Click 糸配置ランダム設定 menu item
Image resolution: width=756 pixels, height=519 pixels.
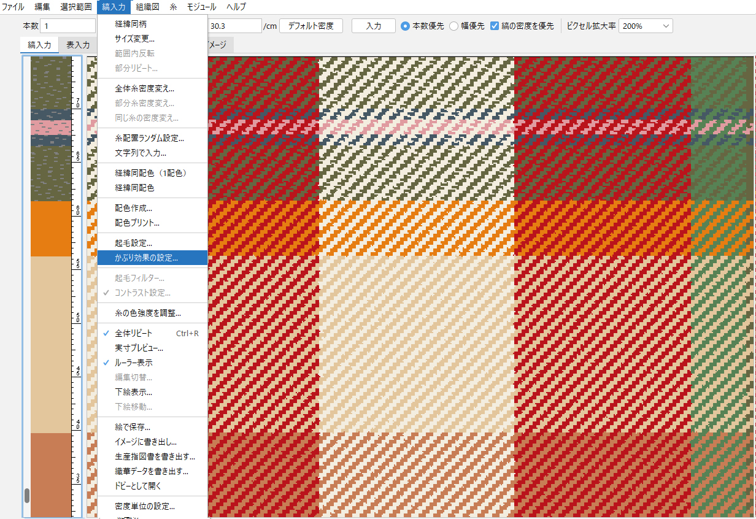(x=149, y=138)
